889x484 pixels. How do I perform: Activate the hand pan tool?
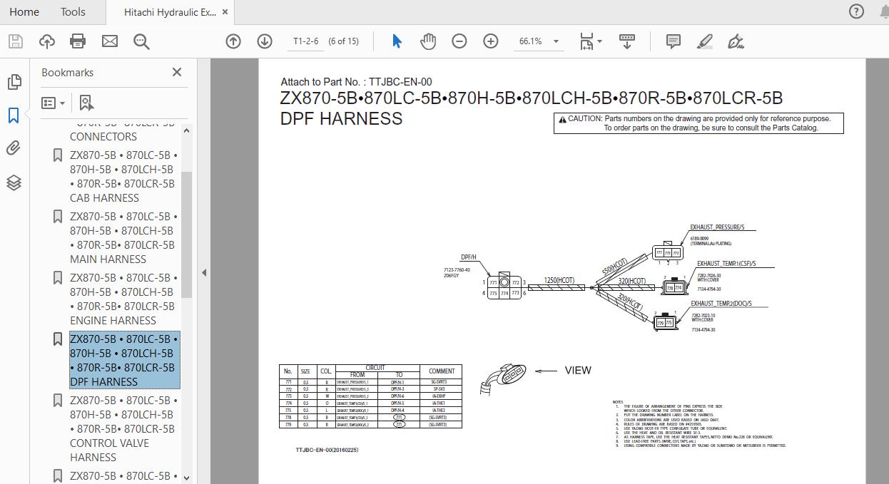pos(428,41)
